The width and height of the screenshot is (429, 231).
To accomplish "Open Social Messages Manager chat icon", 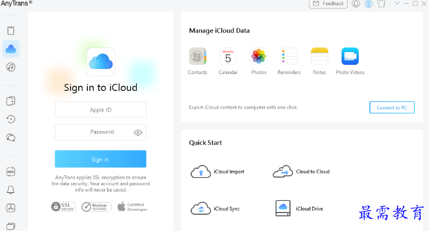I will pyautogui.click(x=10, y=137).
